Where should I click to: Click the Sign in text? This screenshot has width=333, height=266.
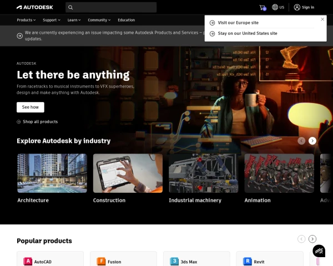(x=308, y=7)
